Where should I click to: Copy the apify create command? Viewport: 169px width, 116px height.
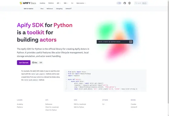coord(131,42)
